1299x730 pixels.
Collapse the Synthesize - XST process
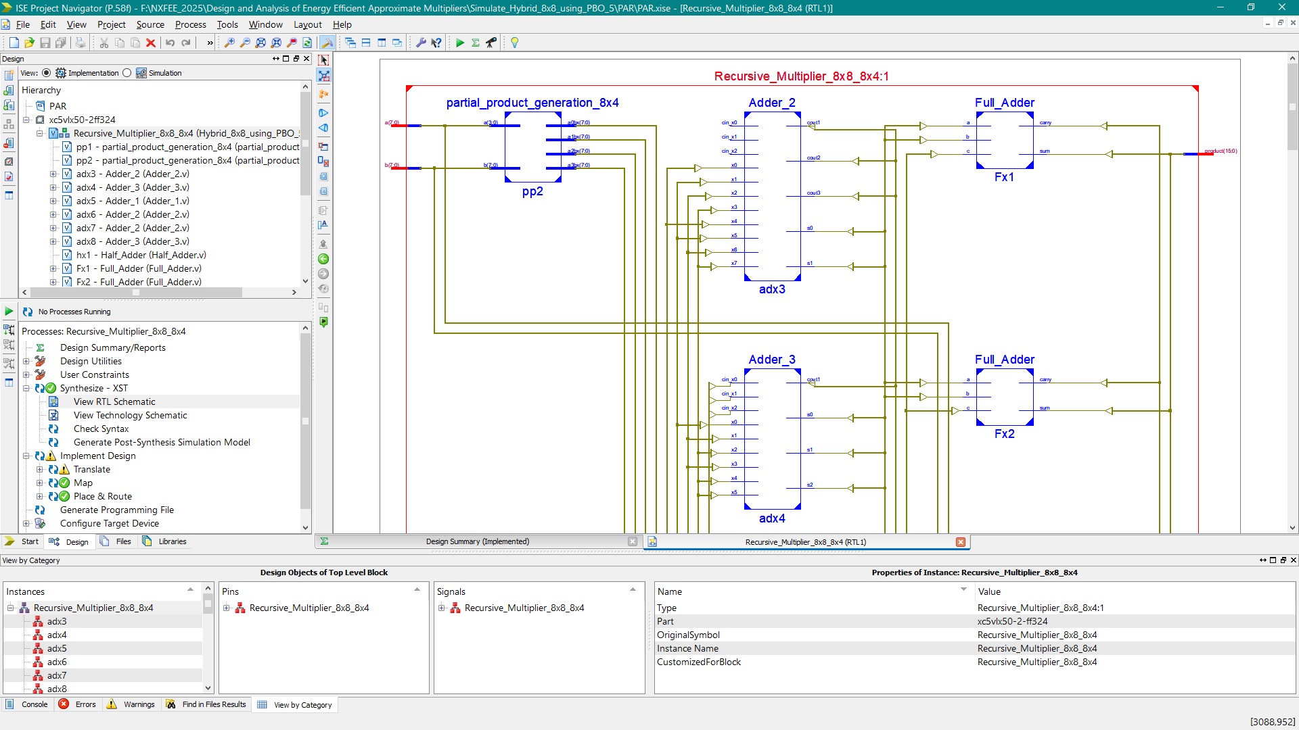coord(26,388)
